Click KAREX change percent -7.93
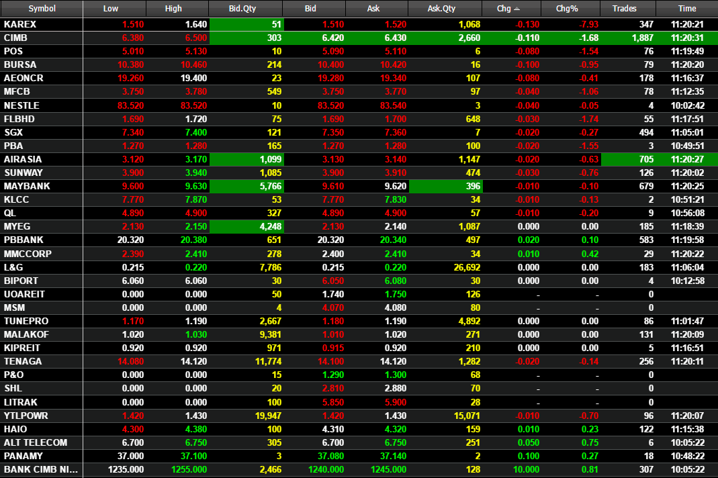The image size is (718, 478). pyautogui.click(x=588, y=24)
